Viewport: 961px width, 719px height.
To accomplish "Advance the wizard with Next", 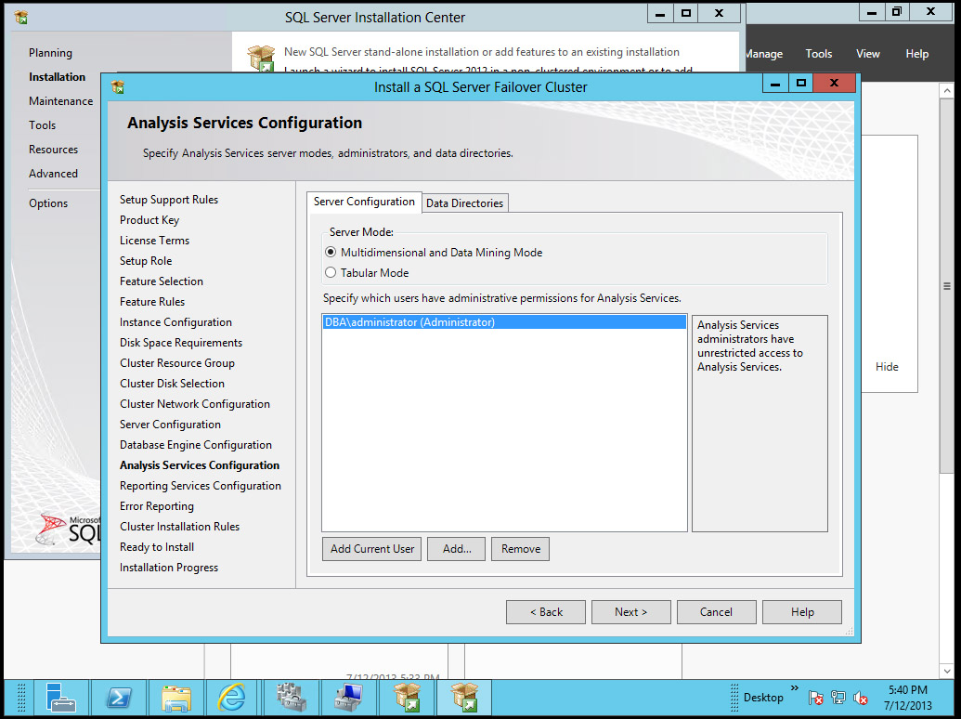I will (630, 611).
